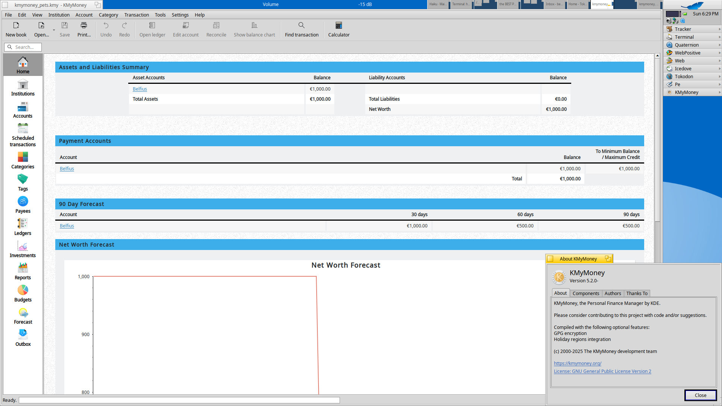This screenshot has height=406, width=722.
Task: Open the Categories sidebar view
Action: point(23,161)
